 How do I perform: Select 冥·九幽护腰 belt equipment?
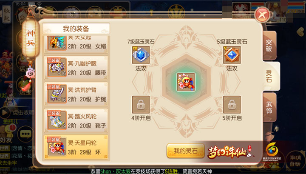[x=76, y=68]
